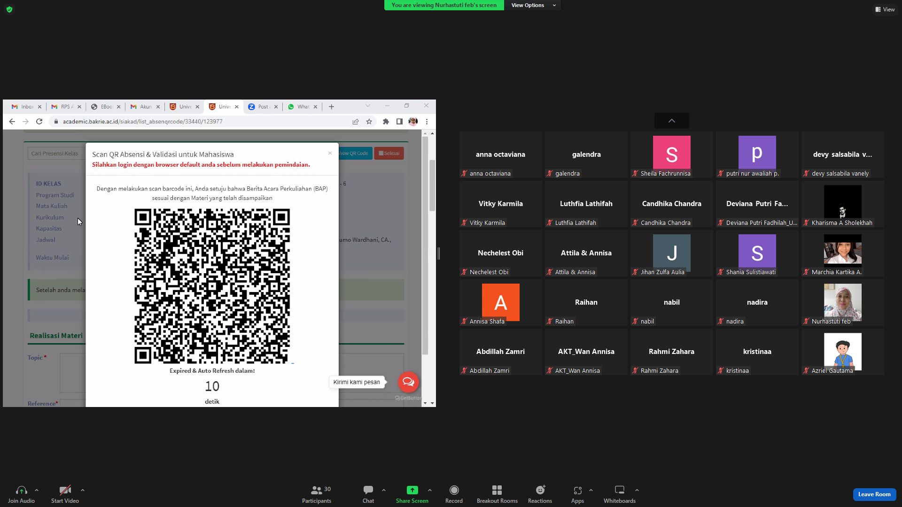902x507 pixels.
Task: Open the Apps icon in Zoom toolbar
Action: coord(577,490)
